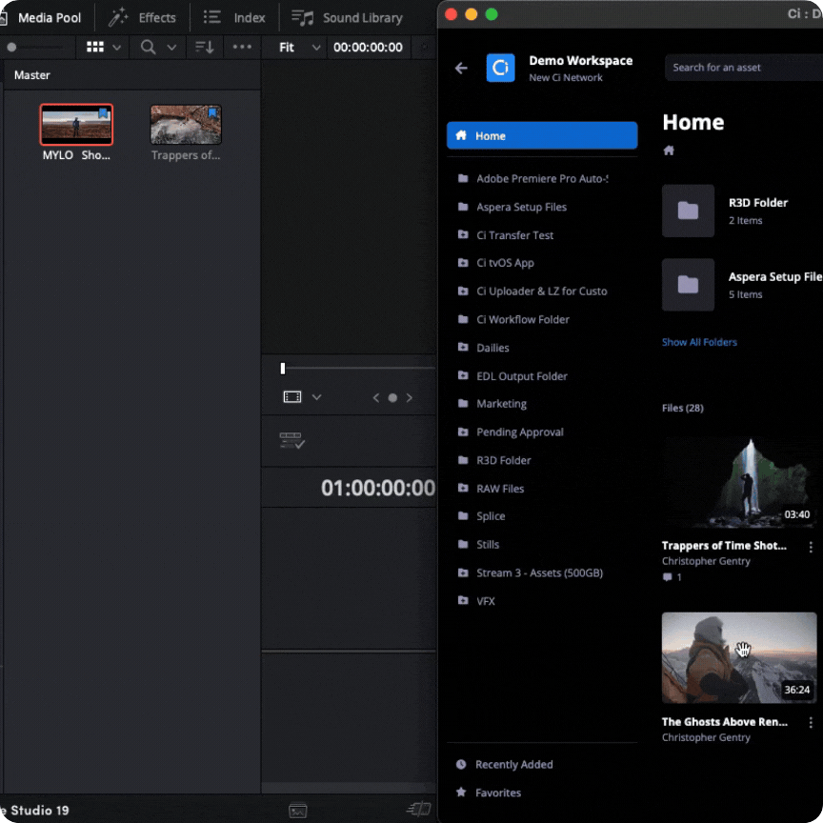Screen dimensions: 823x823
Task: Click the timeline view options icon
Action: click(x=291, y=440)
